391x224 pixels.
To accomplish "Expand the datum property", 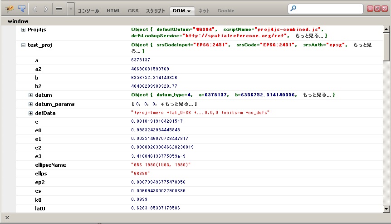I will pyautogui.click(x=31, y=95).
